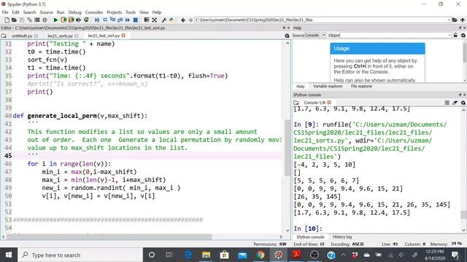Interrupt the kernel in the IPython console
This screenshot has width=467, height=262.
click(x=447, y=103)
